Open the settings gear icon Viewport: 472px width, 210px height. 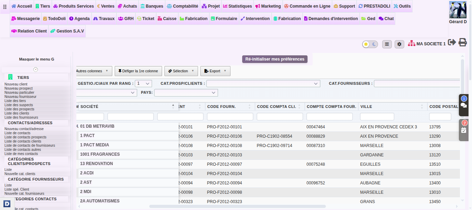point(399,44)
